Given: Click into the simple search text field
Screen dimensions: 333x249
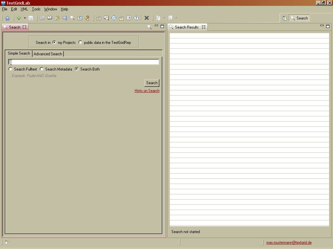Looking at the screenshot, I should (x=84, y=62).
